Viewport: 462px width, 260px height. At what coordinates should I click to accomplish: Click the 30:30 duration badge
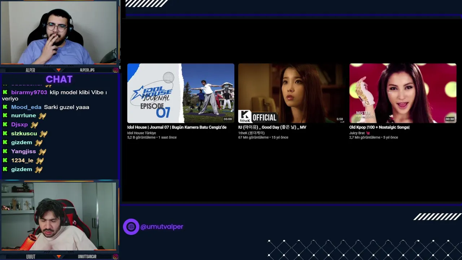[450, 119]
